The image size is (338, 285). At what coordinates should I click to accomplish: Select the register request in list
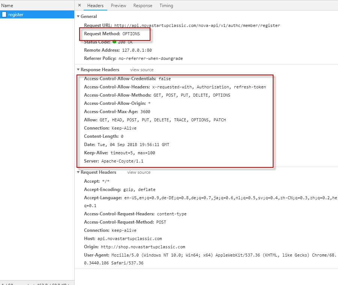(37, 15)
